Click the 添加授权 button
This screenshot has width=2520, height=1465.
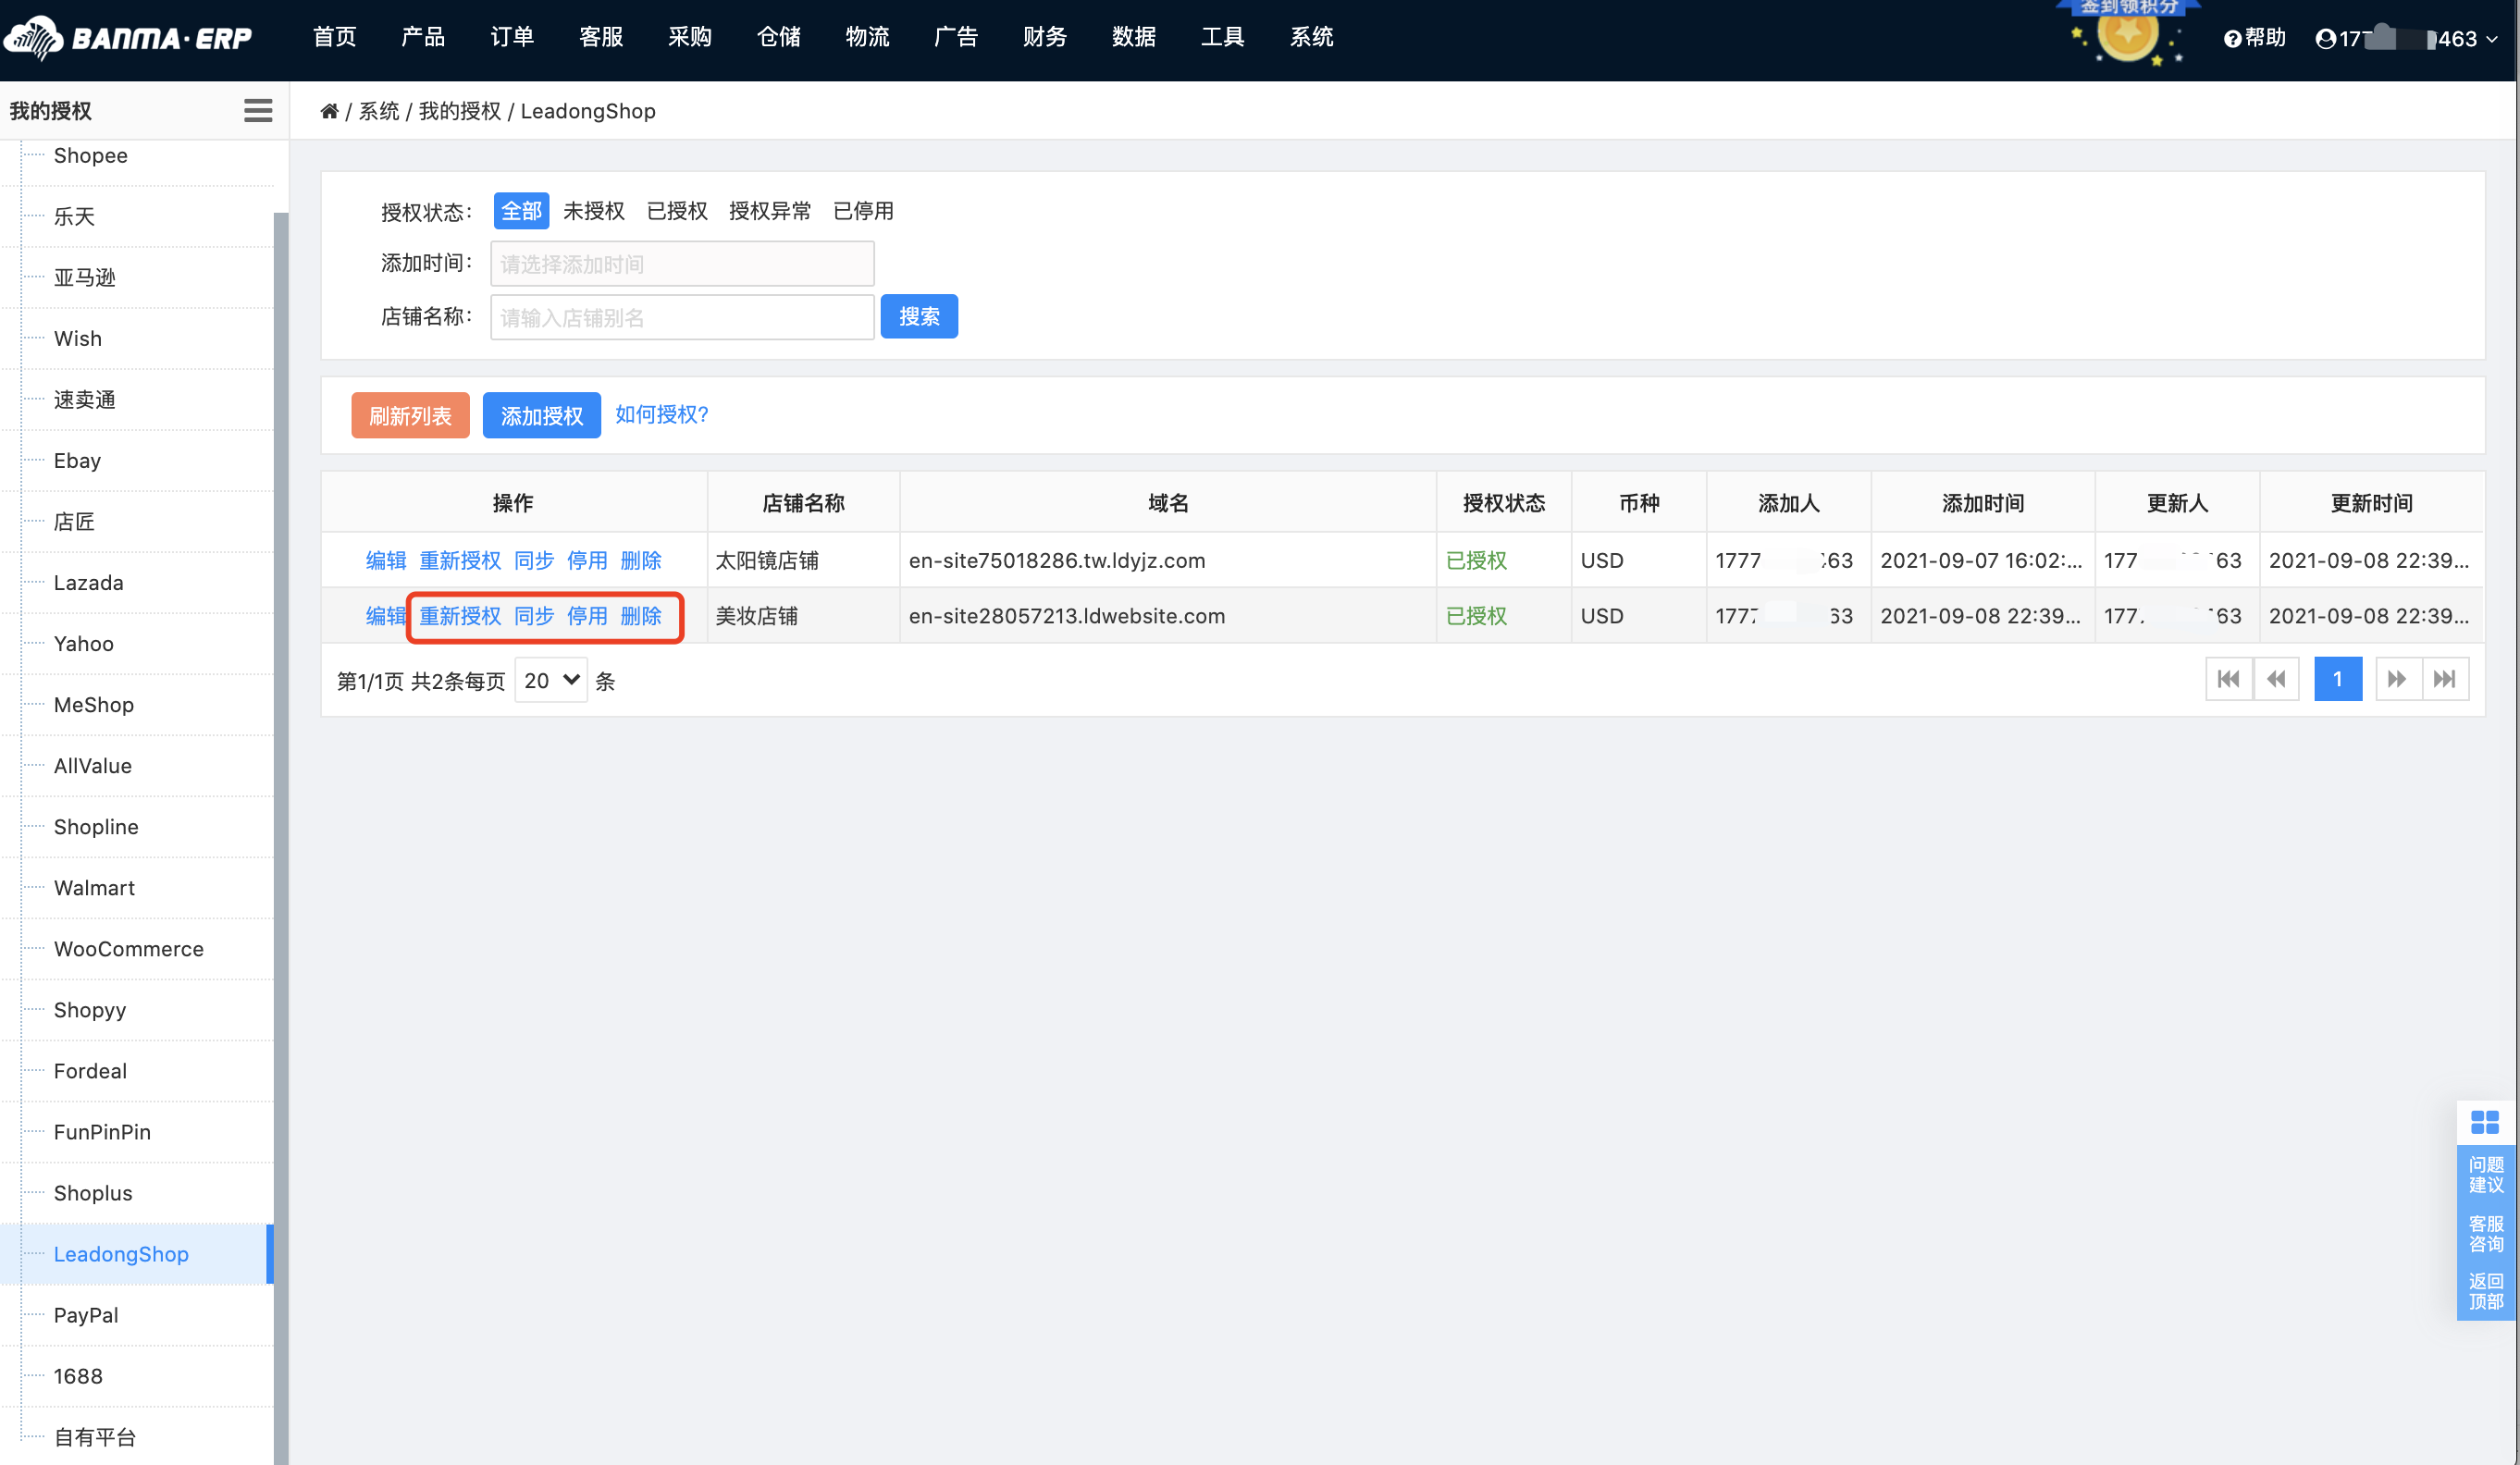[541, 415]
